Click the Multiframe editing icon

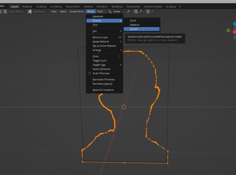[30, 11]
